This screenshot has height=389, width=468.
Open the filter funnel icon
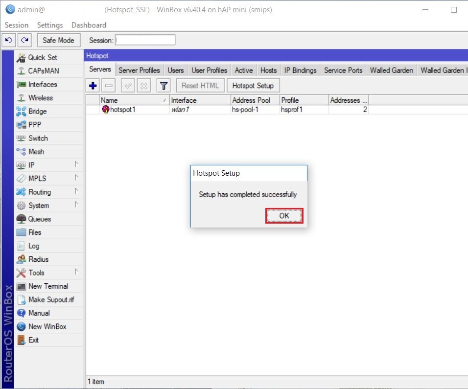[164, 86]
